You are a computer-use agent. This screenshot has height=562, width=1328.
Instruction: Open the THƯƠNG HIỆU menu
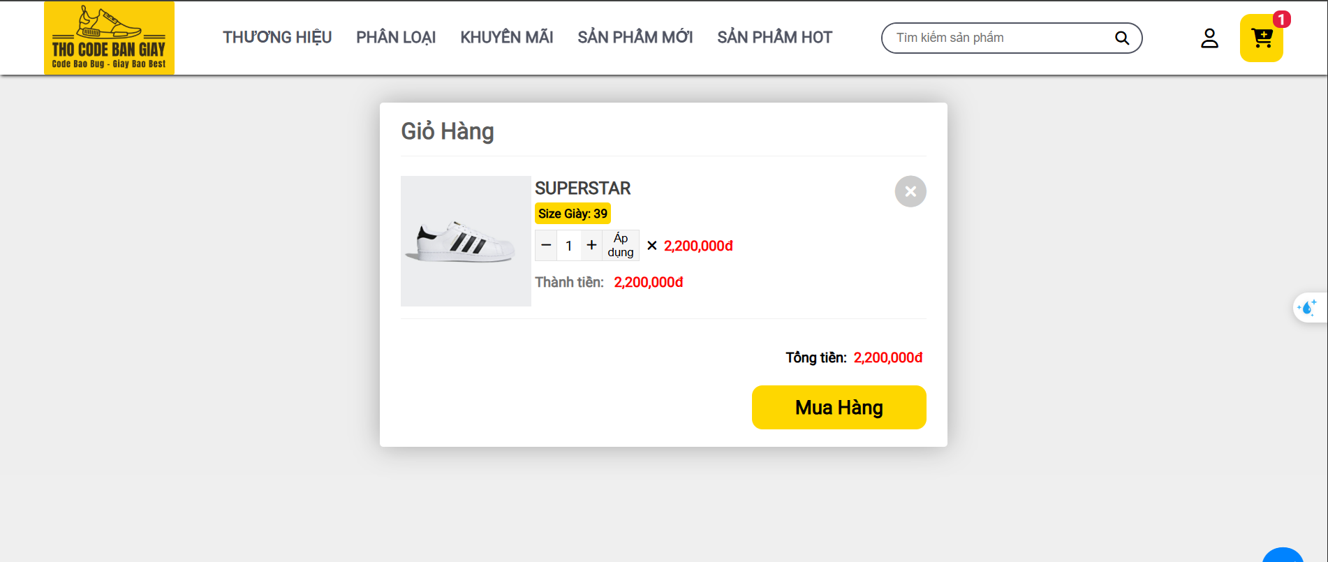click(277, 38)
